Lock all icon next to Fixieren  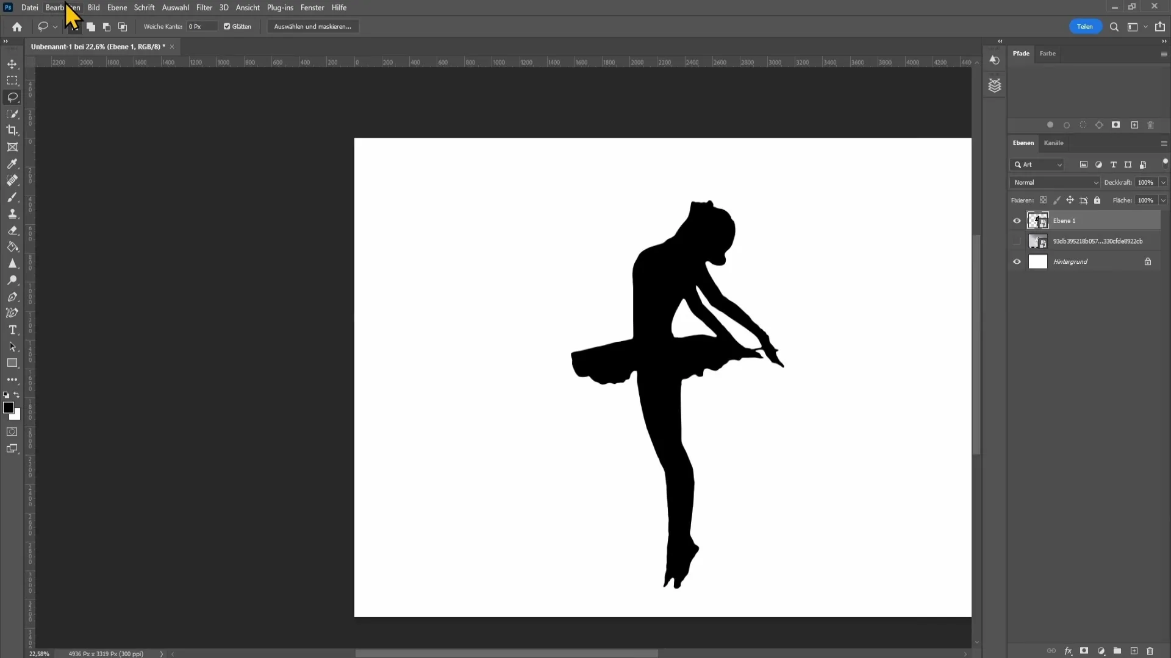(1097, 200)
